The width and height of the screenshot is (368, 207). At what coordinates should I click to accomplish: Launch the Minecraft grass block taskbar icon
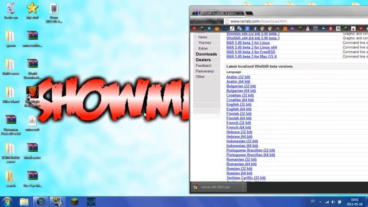click(x=74, y=202)
